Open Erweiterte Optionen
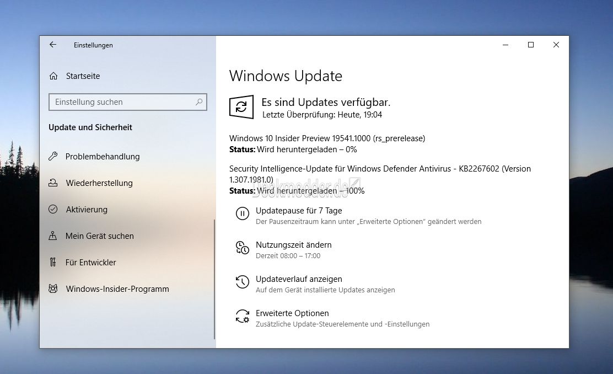Image resolution: width=613 pixels, height=374 pixels. click(292, 313)
